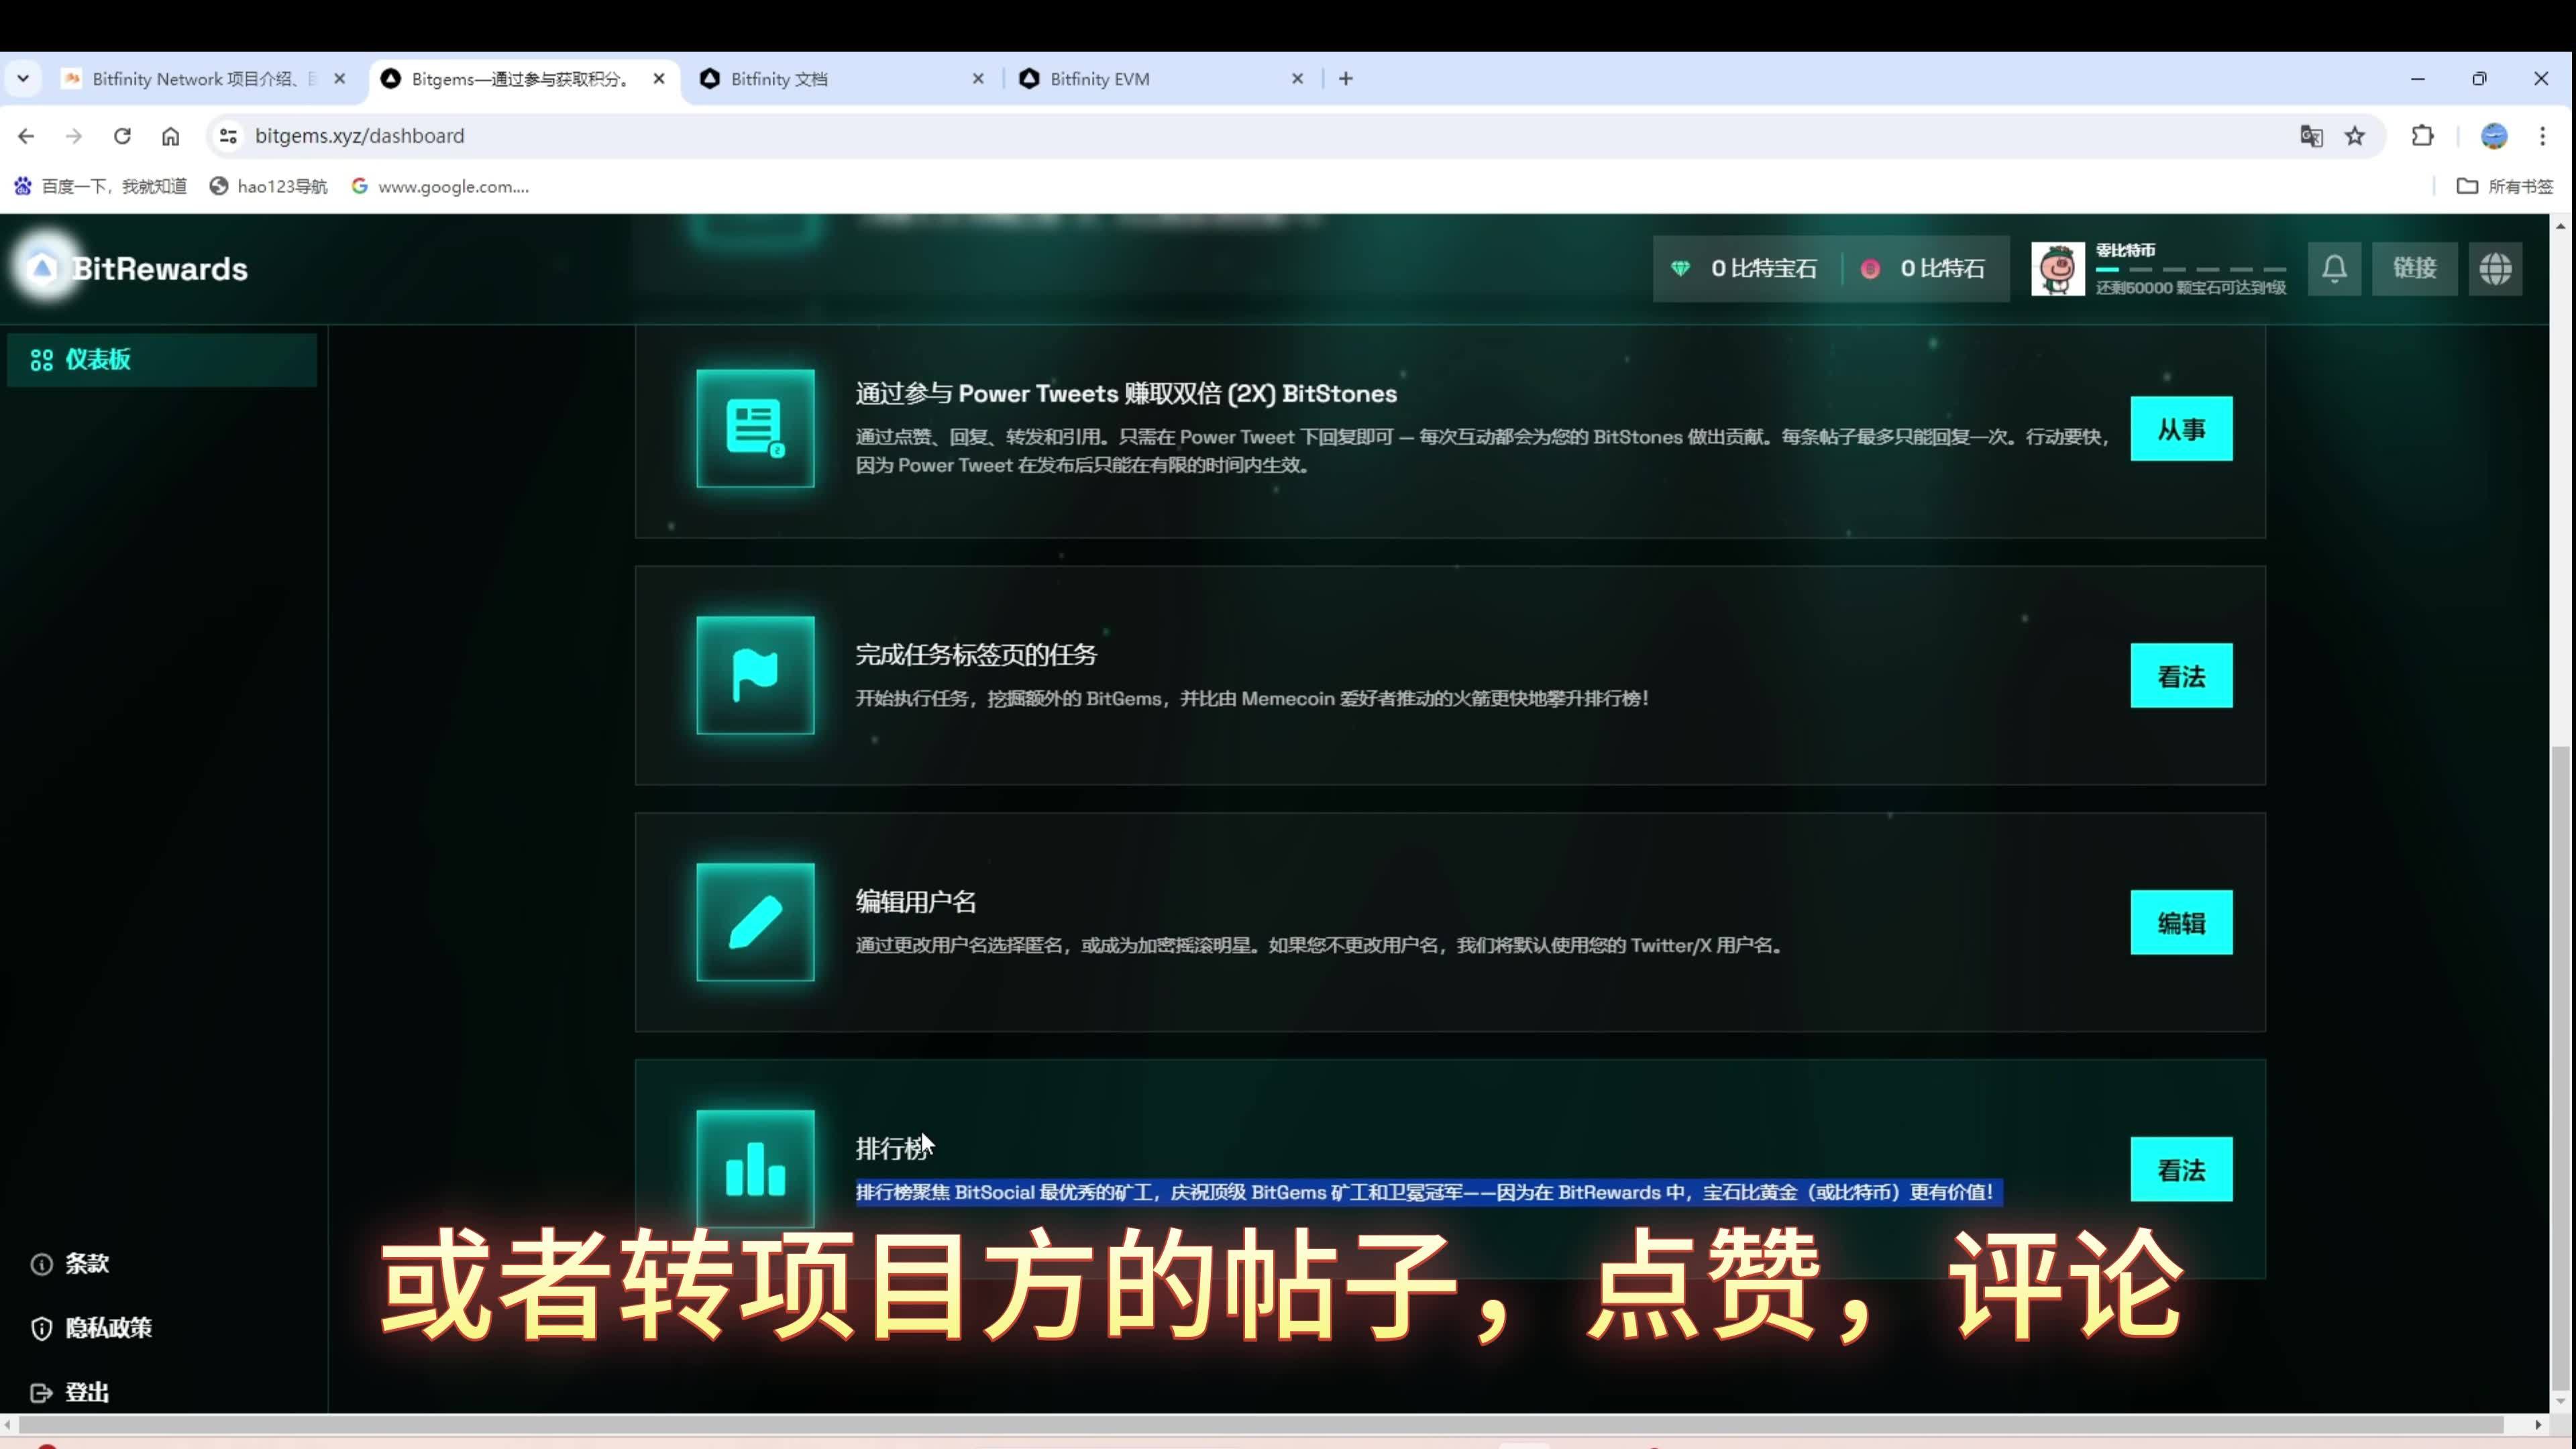Close the Bitfinity Network tab
This screenshot has width=2576, height=1449.
click(340, 78)
